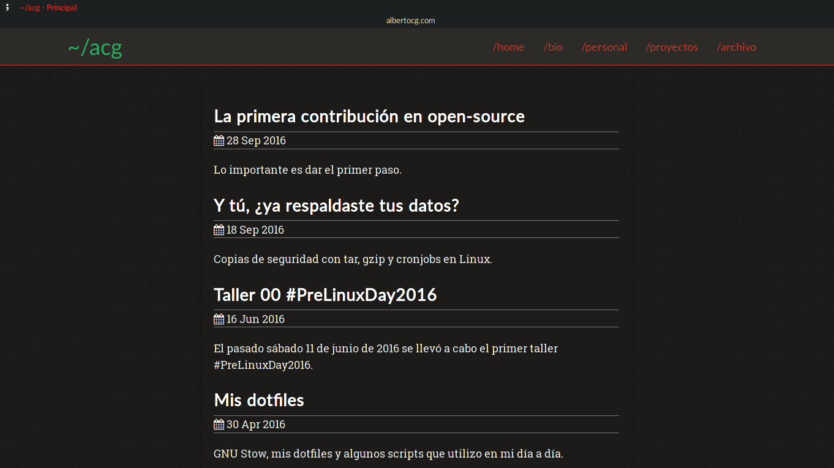The width and height of the screenshot is (834, 468).
Task: Open the /personal section in the navbar
Action: tap(604, 47)
